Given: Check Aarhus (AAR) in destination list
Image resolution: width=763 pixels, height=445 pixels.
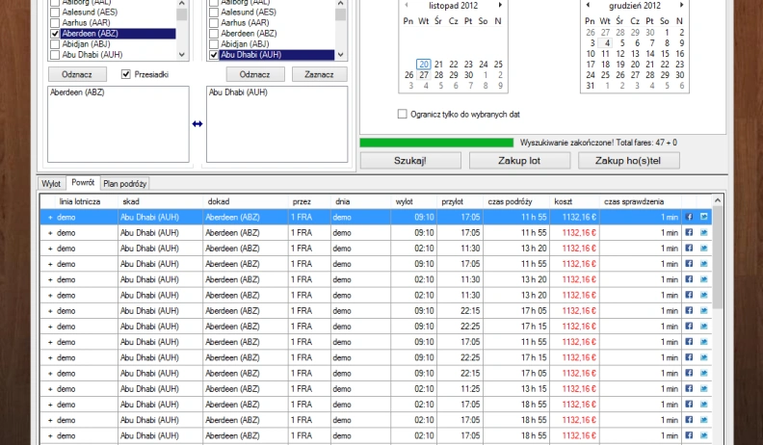Looking at the screenshot, I should 214,23.
